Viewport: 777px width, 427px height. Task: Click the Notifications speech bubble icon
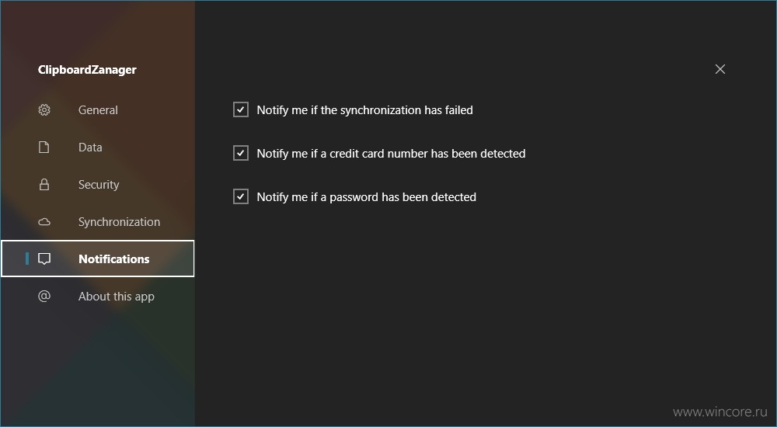coord(44,259)
